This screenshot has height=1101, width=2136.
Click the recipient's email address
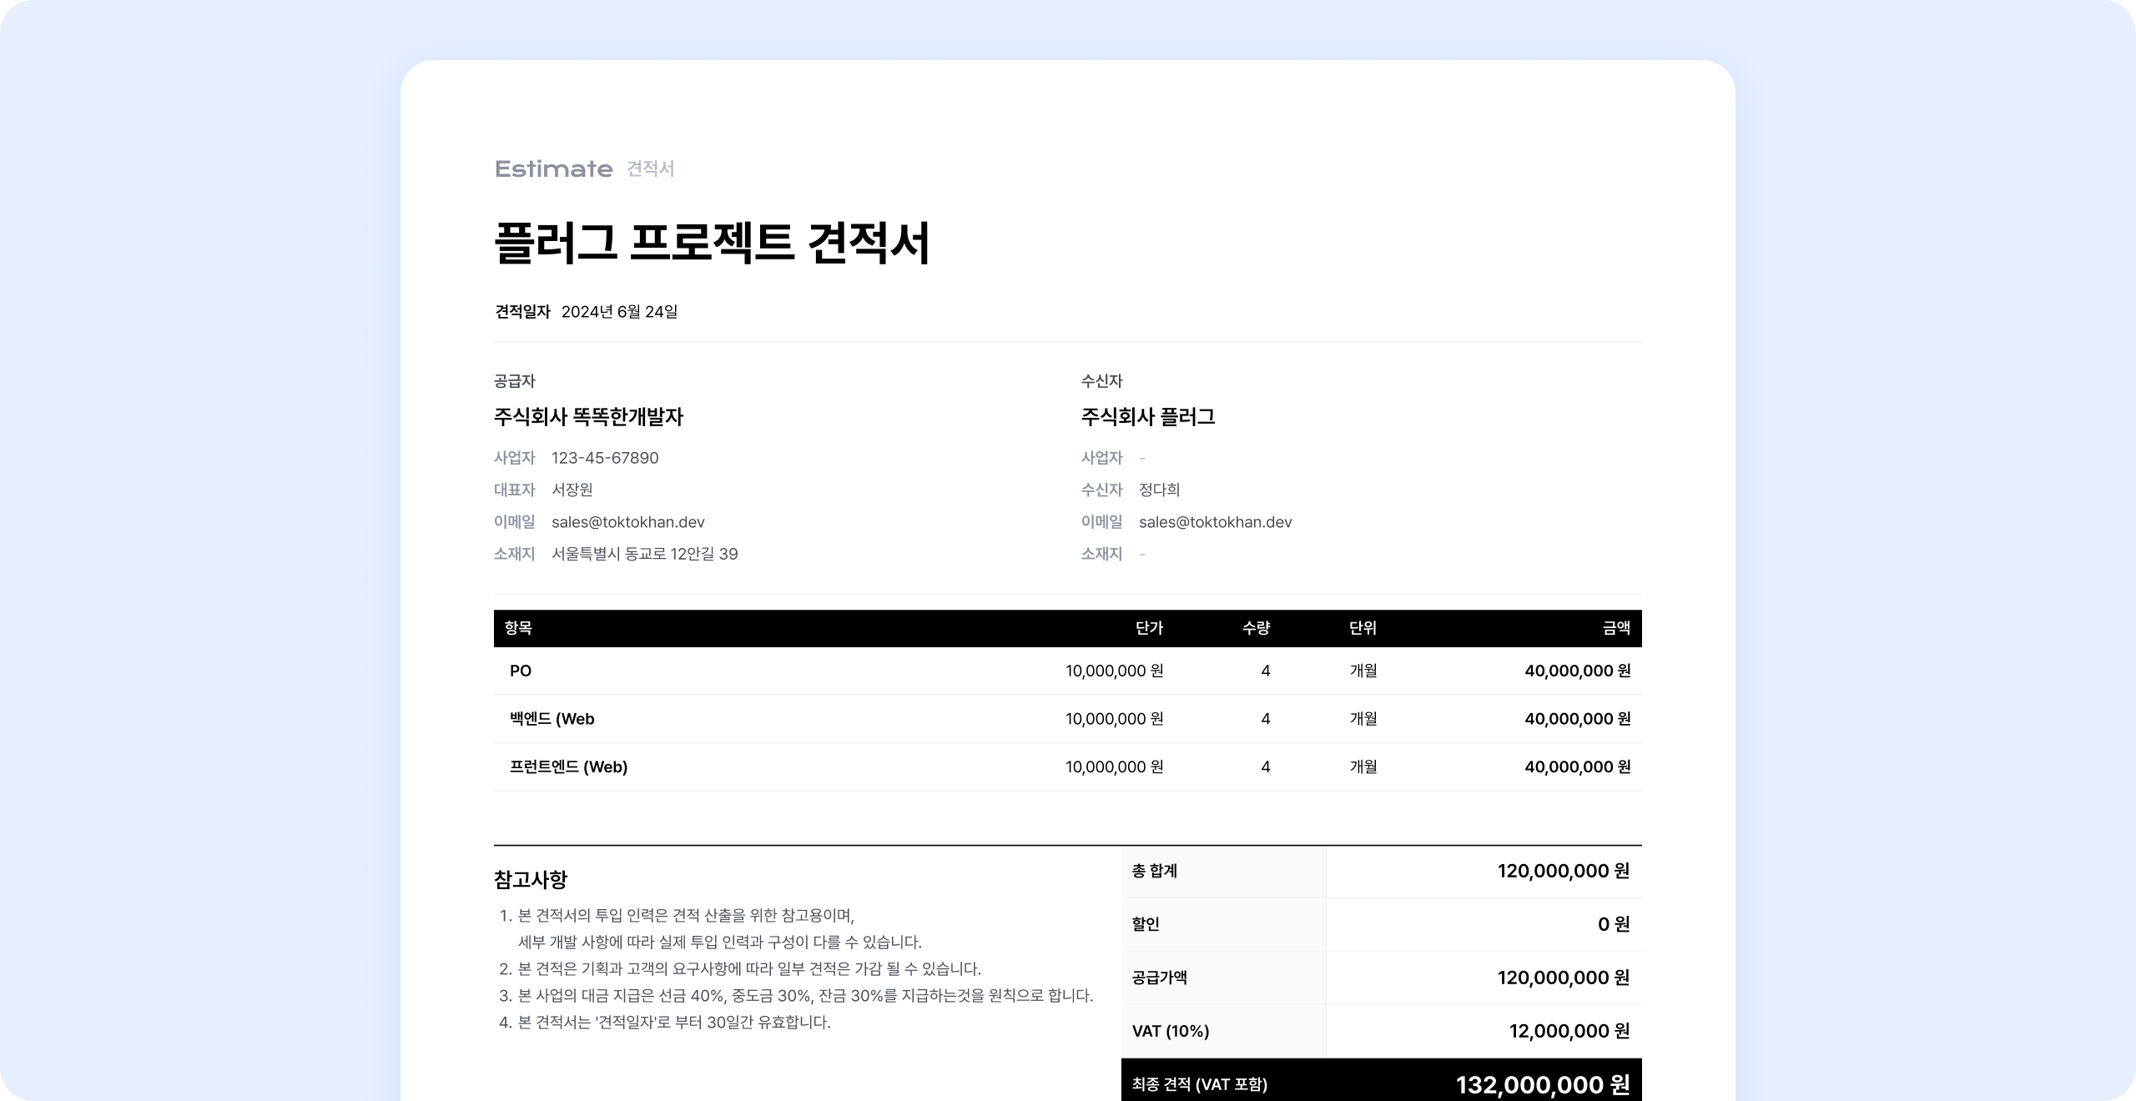pyautogui.click(x=1215, y=522)
